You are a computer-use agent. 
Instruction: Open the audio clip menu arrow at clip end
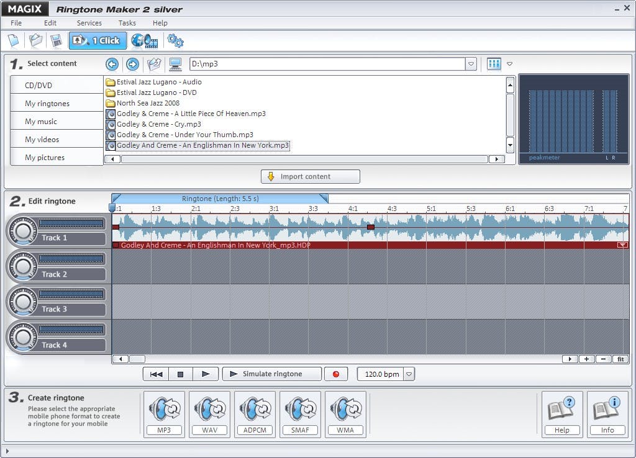pos(622,245)
